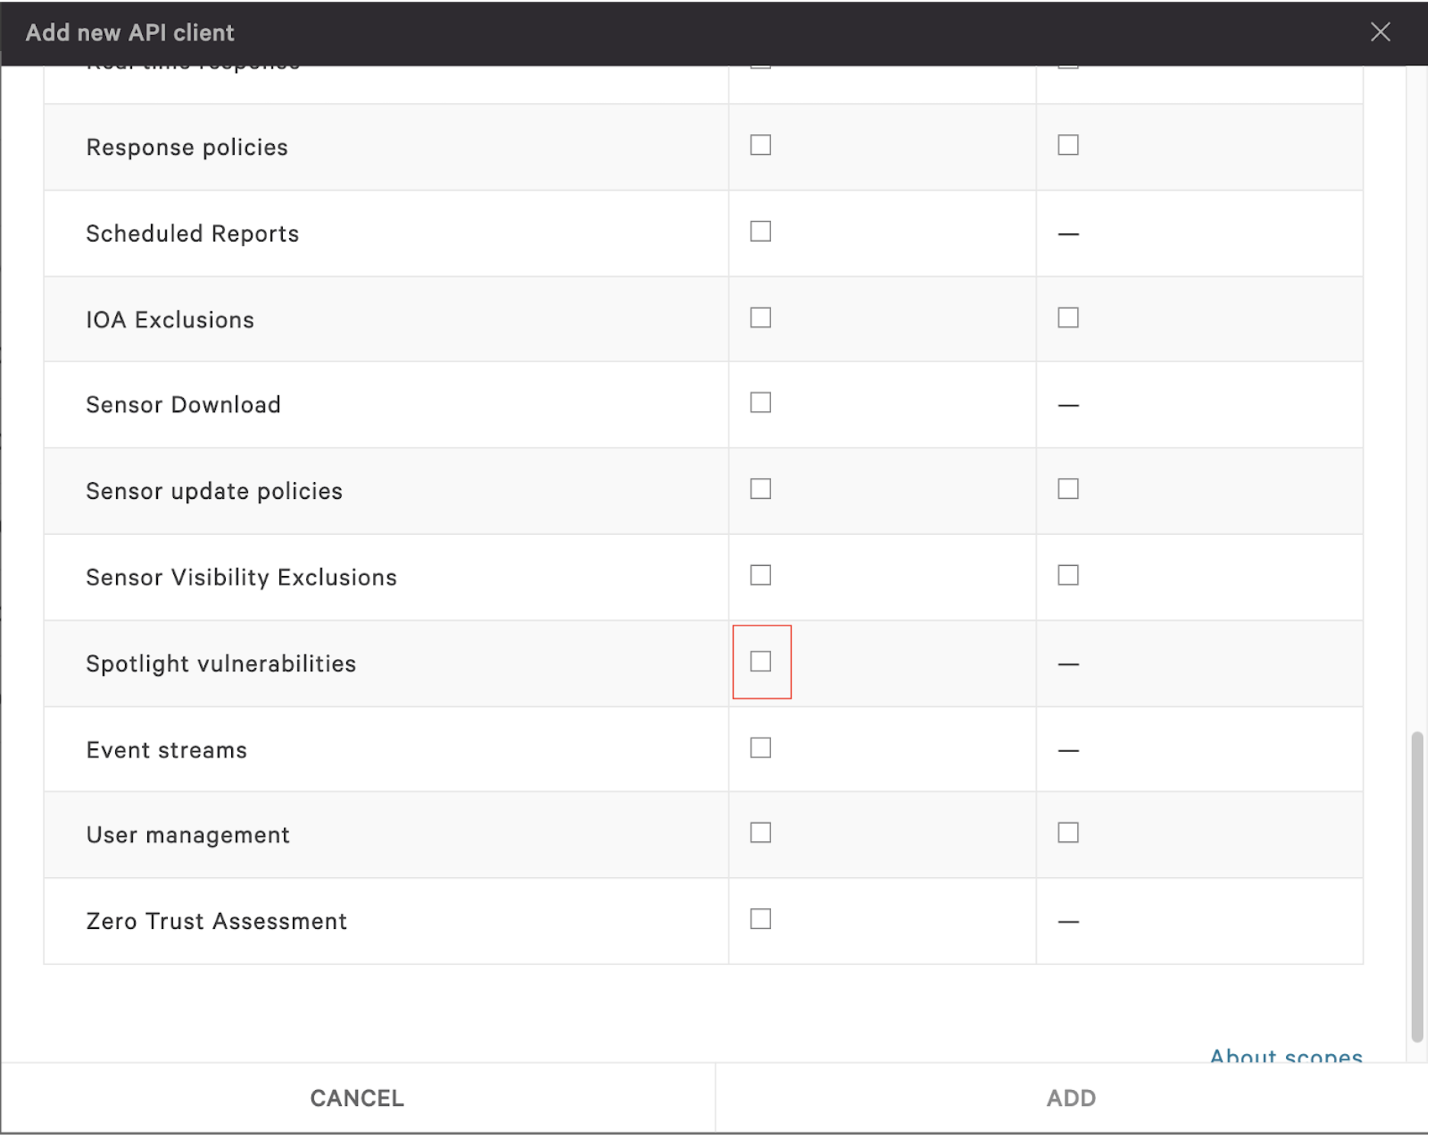Check the Event streams read checkbox
1434x1138 pixels.
[759, 748]
